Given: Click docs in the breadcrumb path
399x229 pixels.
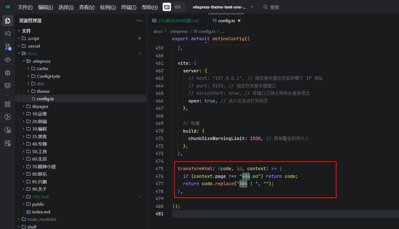Looking at the screenshot, I should [158, 32].
